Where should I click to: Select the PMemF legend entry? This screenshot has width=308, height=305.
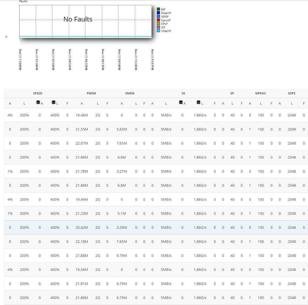[x=166, y=13]
